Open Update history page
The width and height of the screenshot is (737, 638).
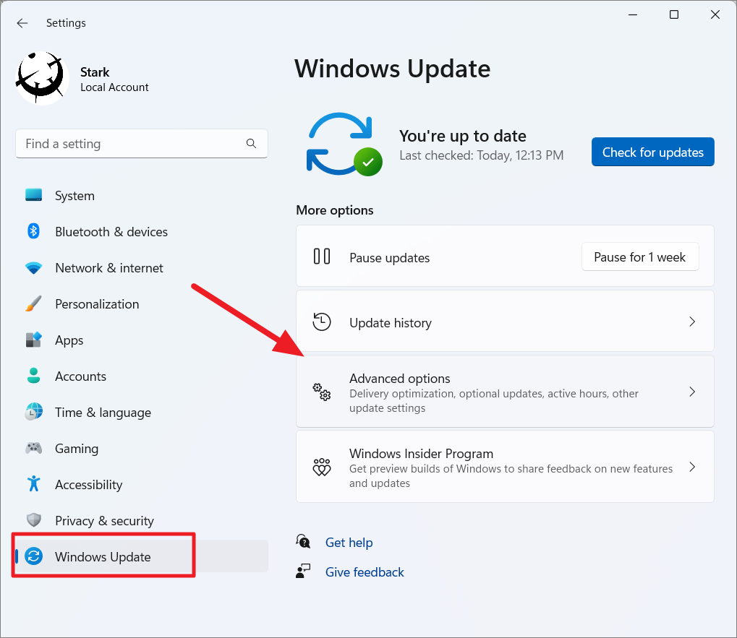click(x=505, y=321)
